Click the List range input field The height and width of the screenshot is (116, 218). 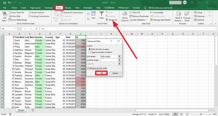coord(109,57)
